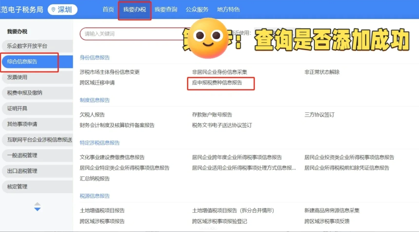419x232 pixels.
Task: Open 乐企数字开放平台 sidebar item
Action: (x=27, y=46)
